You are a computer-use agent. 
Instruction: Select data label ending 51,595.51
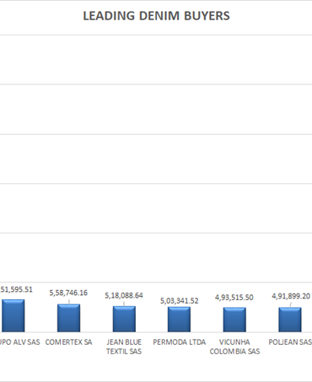(x=16, y=289)
